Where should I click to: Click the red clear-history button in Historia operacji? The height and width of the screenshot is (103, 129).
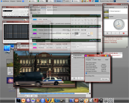(x=124, y=33)
